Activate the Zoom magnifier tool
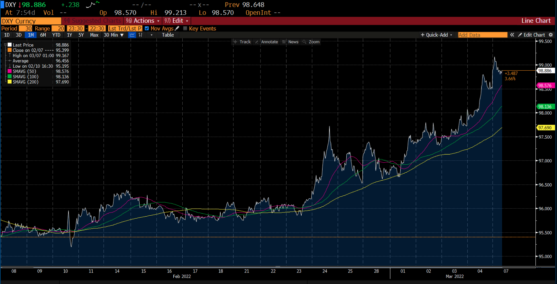 (311, 42)
